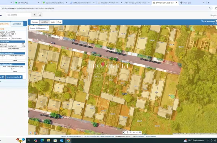Open the Termos e Condições de Uso link

(x=71, y=136)
